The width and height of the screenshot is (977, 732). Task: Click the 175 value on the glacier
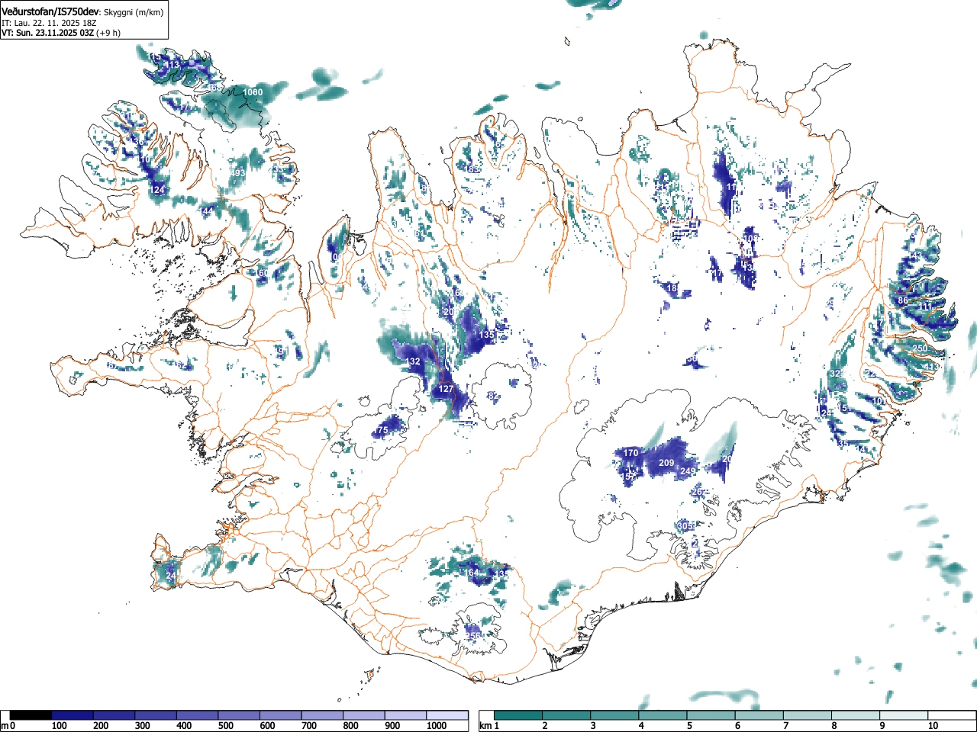click(382, 430)
